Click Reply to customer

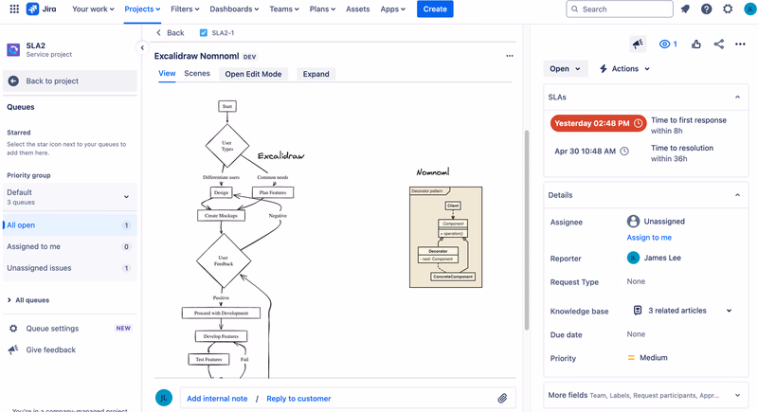coord(298,399)
